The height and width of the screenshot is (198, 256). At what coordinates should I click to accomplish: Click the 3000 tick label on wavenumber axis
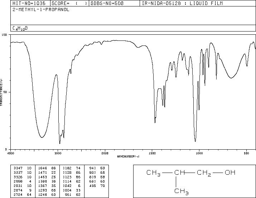(x=58, y=153)
